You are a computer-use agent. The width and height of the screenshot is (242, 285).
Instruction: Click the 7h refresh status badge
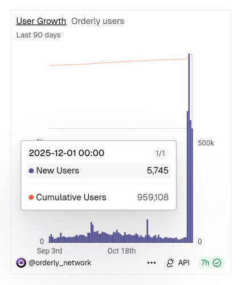[x=211, y=263]
